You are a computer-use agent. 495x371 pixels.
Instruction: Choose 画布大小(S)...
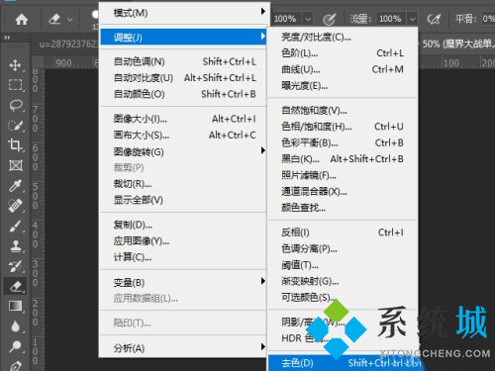(x=184, y=135)
